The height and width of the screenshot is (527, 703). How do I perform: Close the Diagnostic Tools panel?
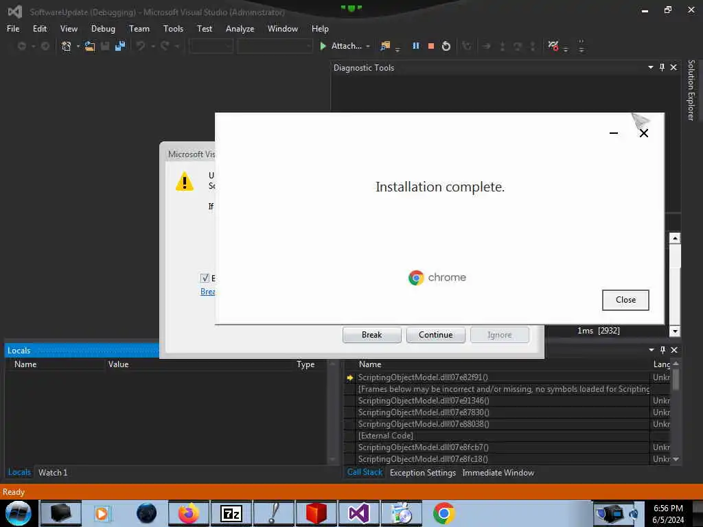673,67
